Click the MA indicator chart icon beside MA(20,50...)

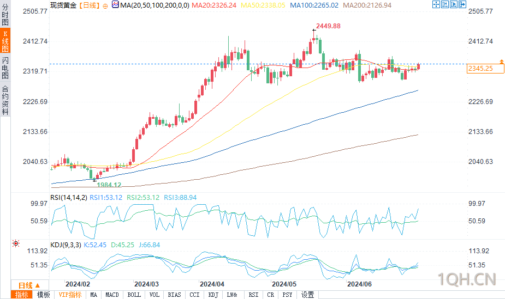tap(115, 4)
